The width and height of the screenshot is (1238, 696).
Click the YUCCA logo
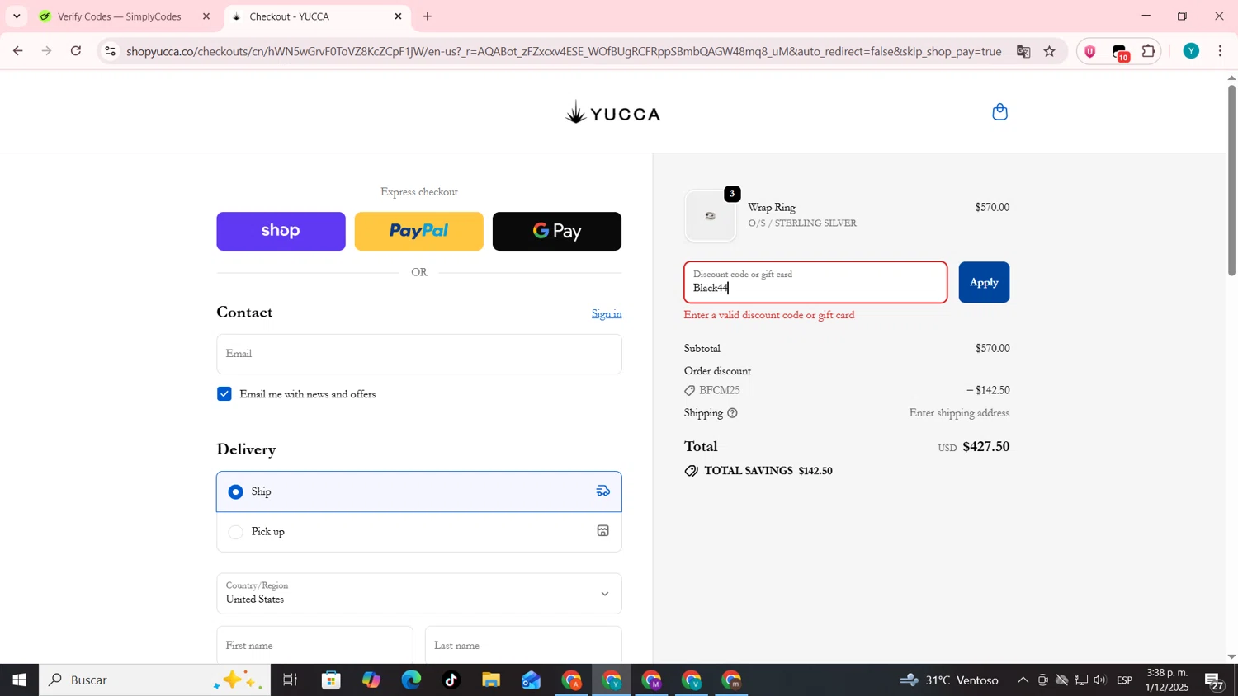(x=613, y=113)
